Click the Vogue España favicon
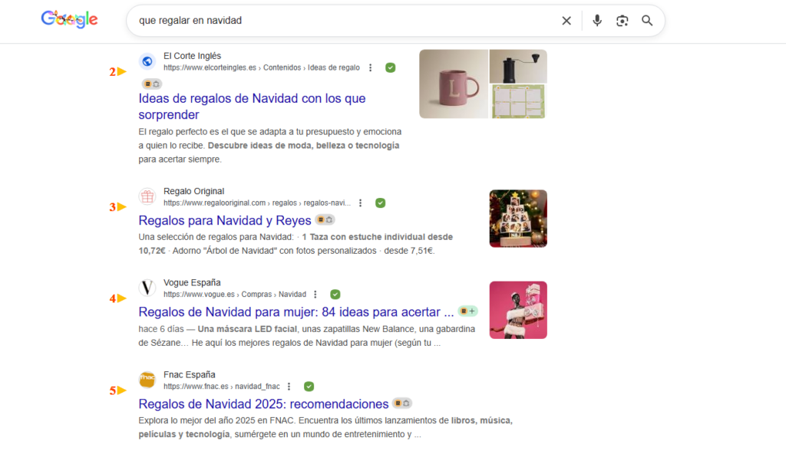786x451 pixels. click(x=147, y=288)
